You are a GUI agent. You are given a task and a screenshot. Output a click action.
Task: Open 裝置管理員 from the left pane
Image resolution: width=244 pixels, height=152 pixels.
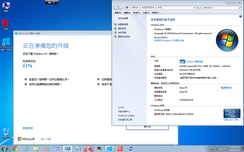pos(123,24)
